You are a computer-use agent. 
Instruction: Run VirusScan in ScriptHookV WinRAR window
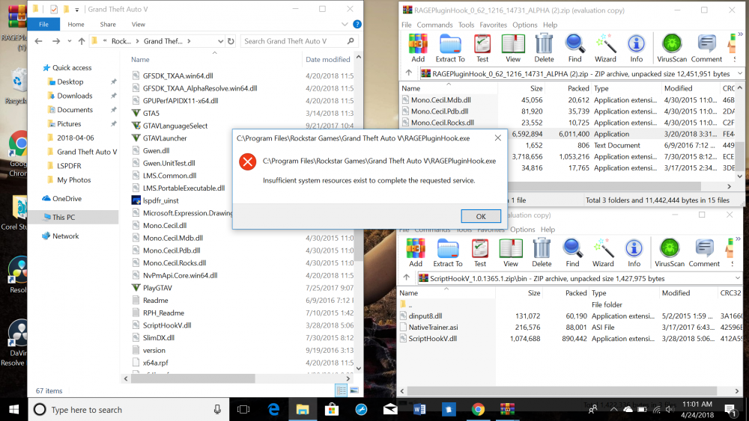pyautogui.click(x=669, y=253)
